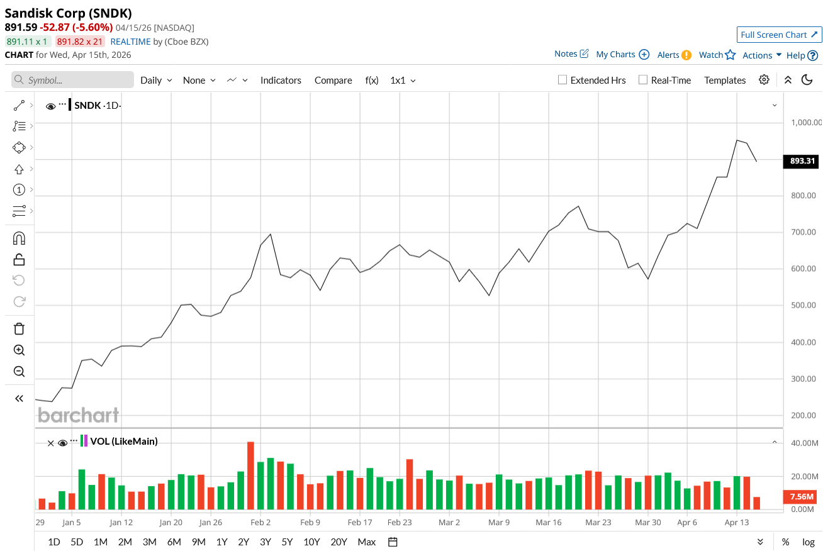Enable the Extended Hrs checkbox

pyautogui.click(x=563, y=80)
